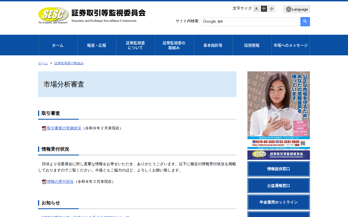This screenshot has width=348, height=217.
Task: Open the 基本指針等 navigation menu
Action: coord(213,45)
